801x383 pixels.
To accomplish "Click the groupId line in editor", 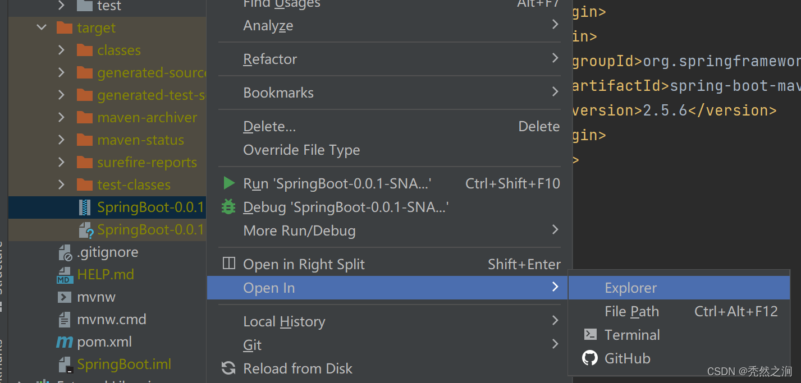I will click(686, 61).
